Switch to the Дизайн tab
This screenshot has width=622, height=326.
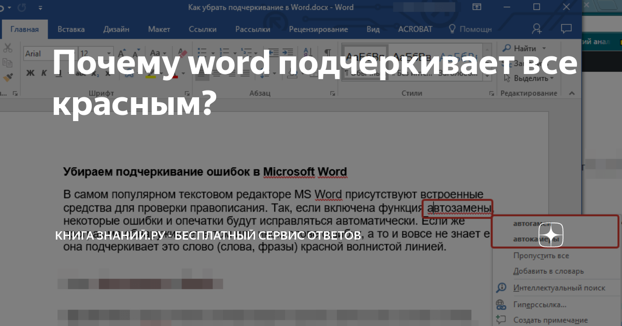pyautogui.click(x=116, y=29)
